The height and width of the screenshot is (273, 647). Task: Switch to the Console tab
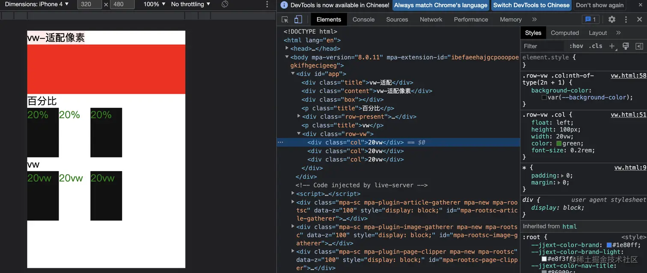(x=363, y=19)
